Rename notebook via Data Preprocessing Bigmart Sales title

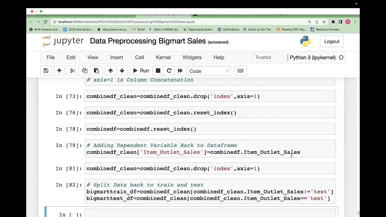pos(148,41)
